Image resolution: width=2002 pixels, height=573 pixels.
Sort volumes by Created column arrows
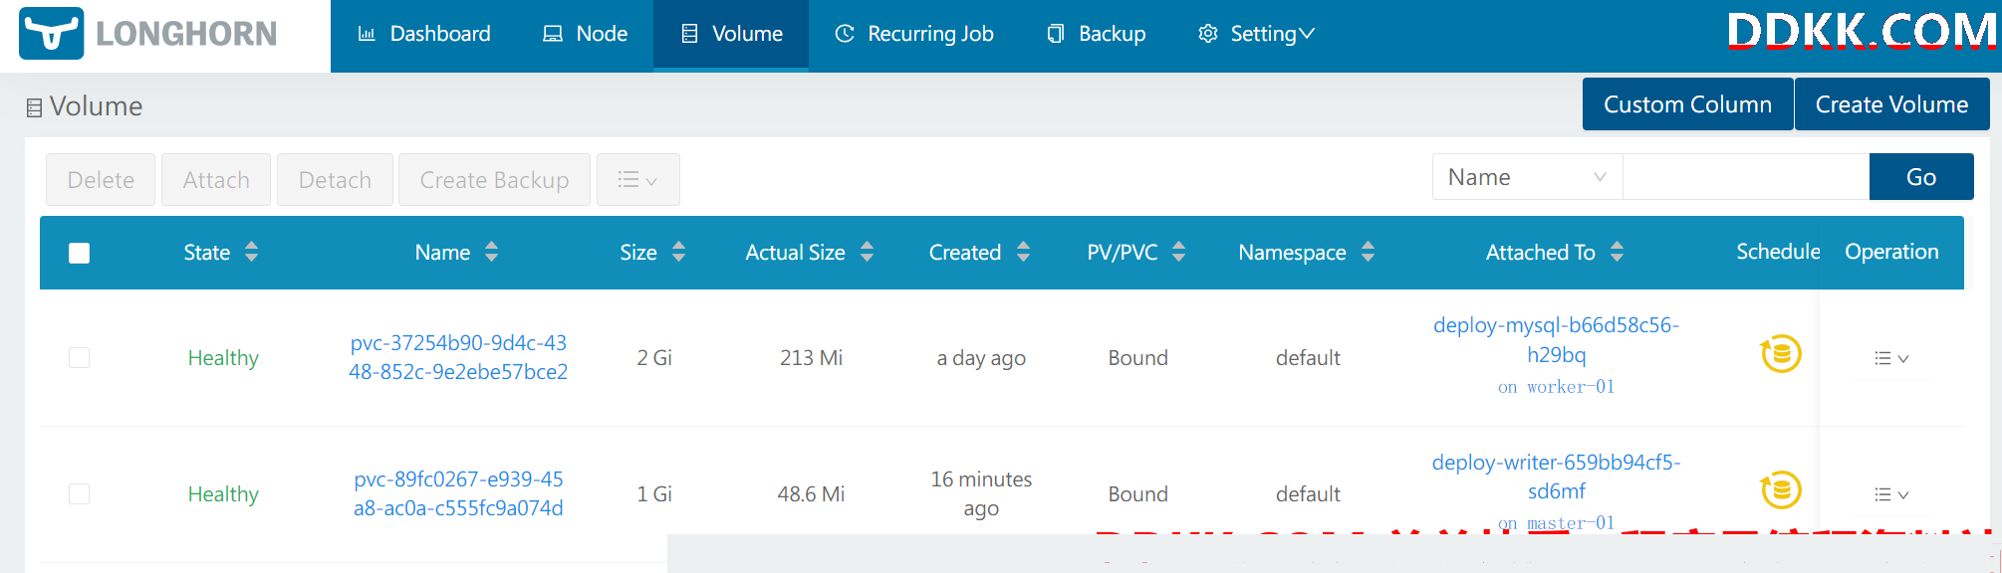click(x=1023, y=252)
